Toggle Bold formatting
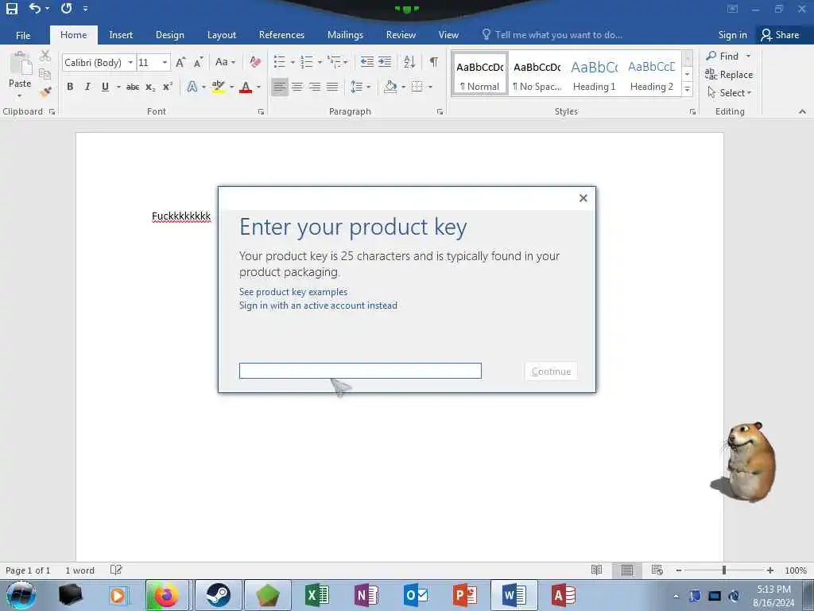This screenshot has width=814, height=611. coord(70,87)
